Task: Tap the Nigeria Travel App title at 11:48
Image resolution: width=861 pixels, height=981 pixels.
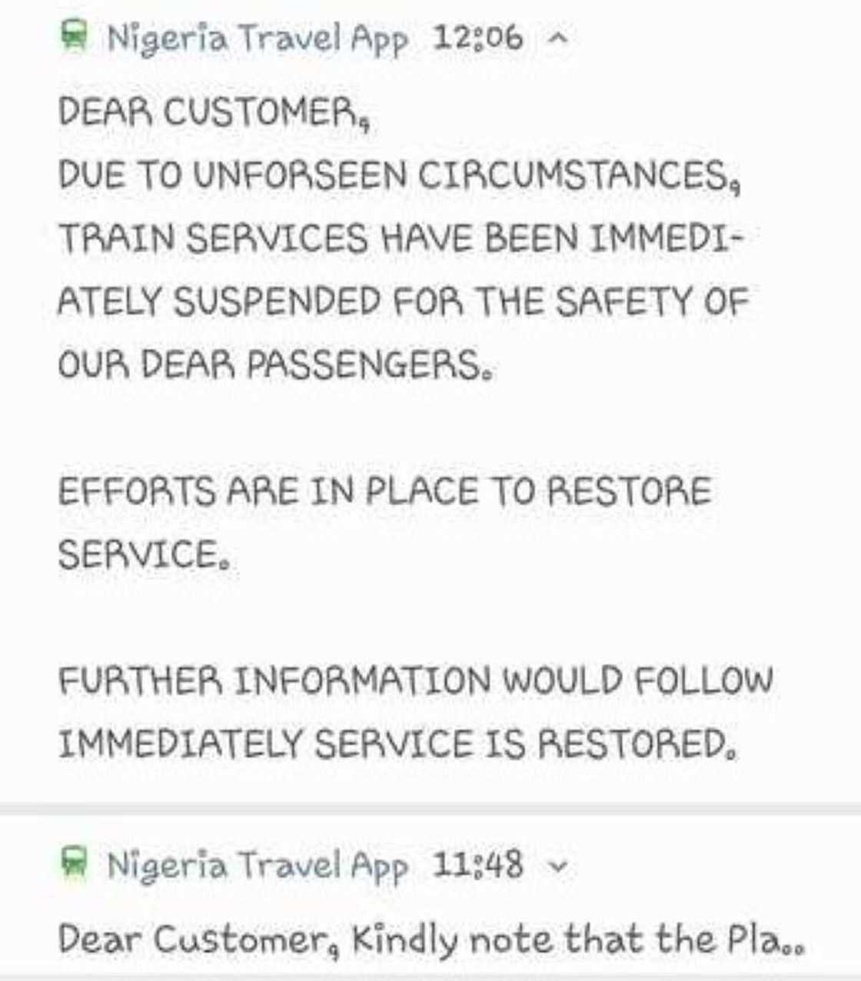Action: coord(257,864)
